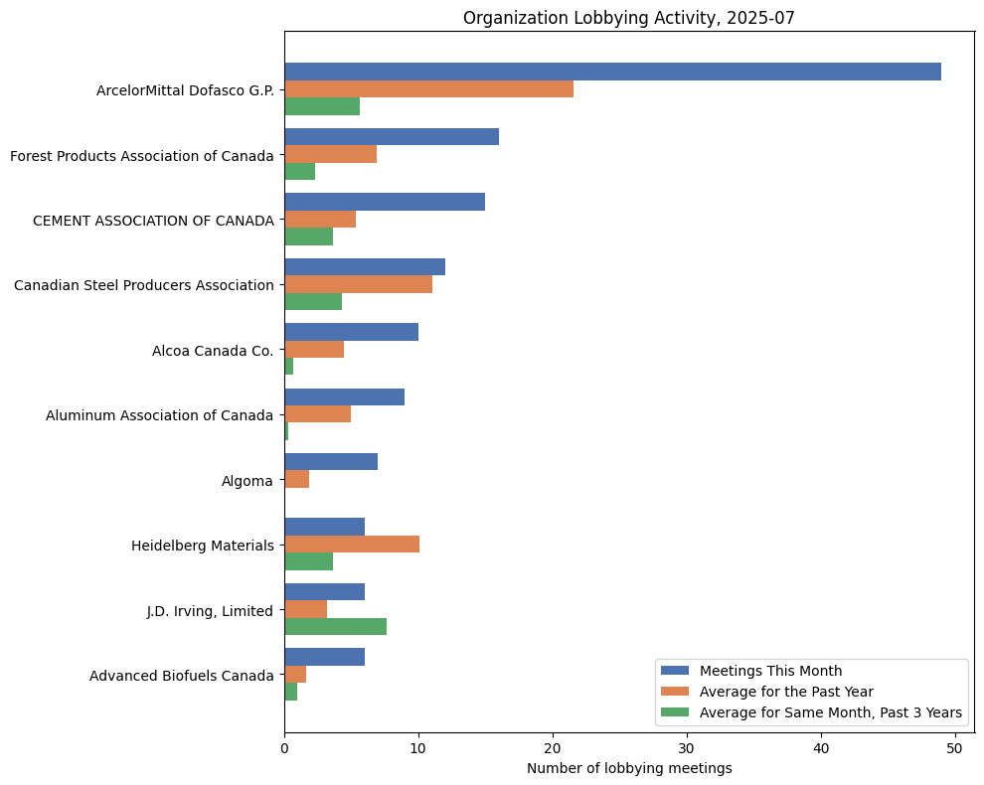The height and width of the screenshot is (785, 984).
Task: Select the Heidelberg Materials label
Action: [203, 546]
